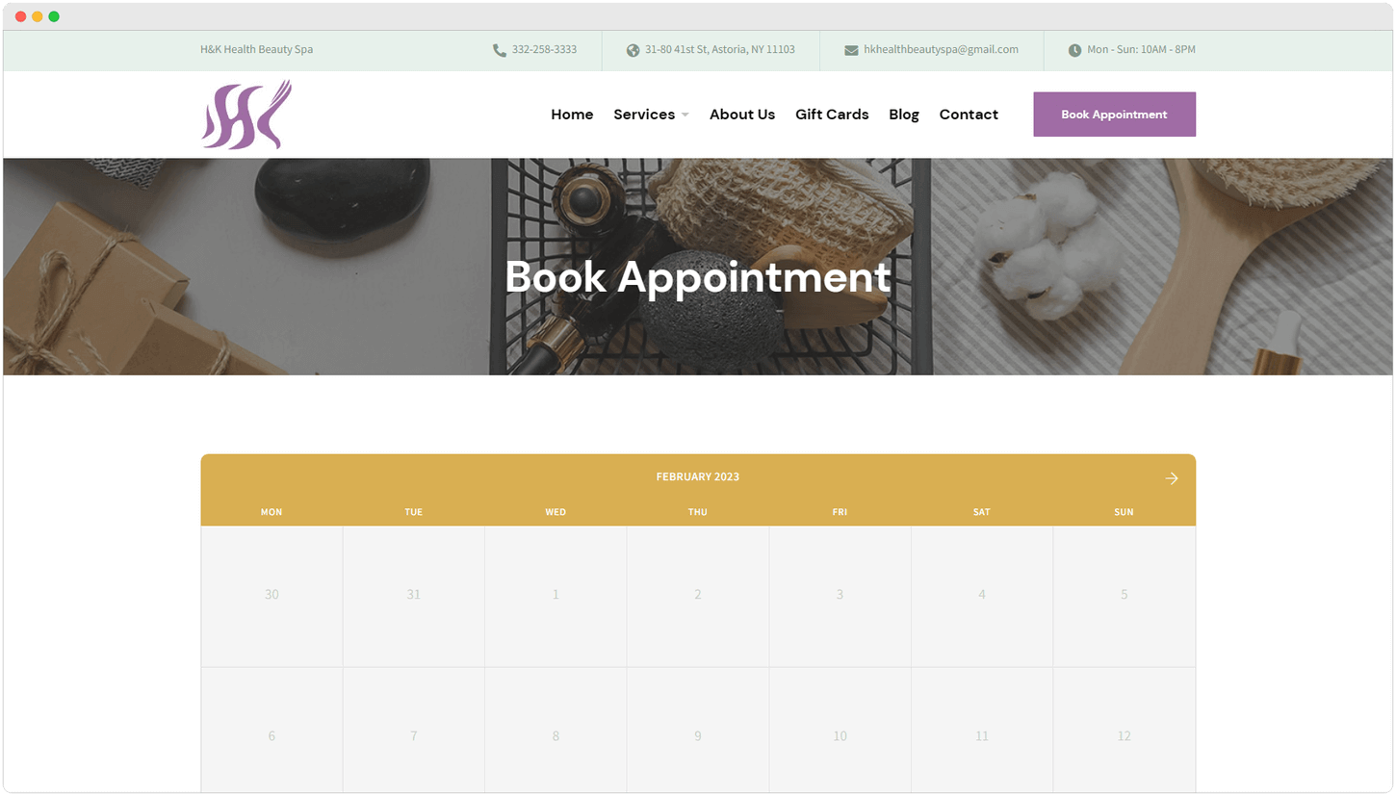Click phone number 332-258-3333

(544, 49)
